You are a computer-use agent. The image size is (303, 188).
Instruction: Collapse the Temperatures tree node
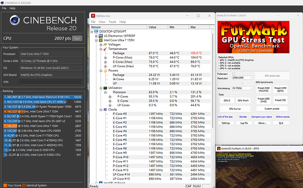click(101, 49)
